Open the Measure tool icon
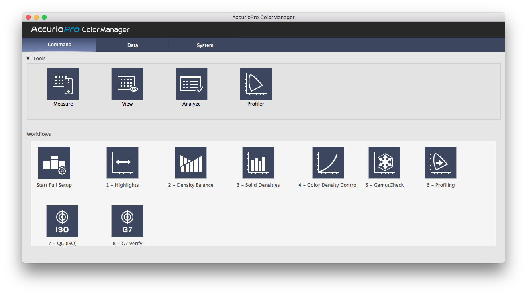 coord(63,84)
